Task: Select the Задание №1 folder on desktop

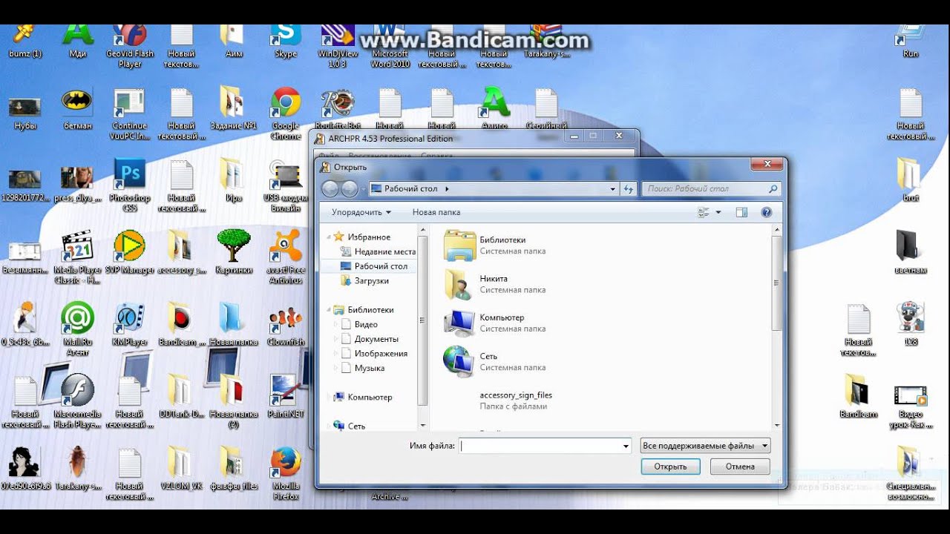Action: click(234, 109)
